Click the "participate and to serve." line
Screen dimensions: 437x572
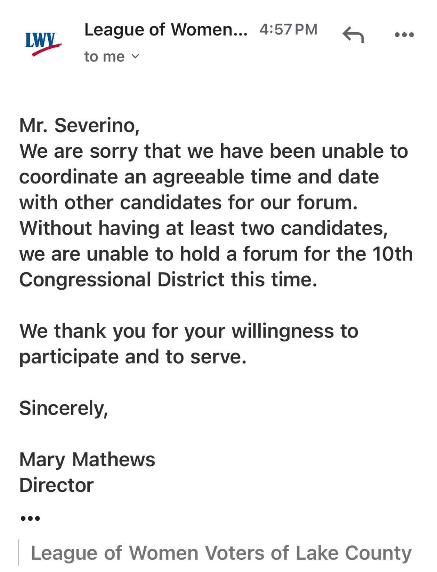coord(133,357)
